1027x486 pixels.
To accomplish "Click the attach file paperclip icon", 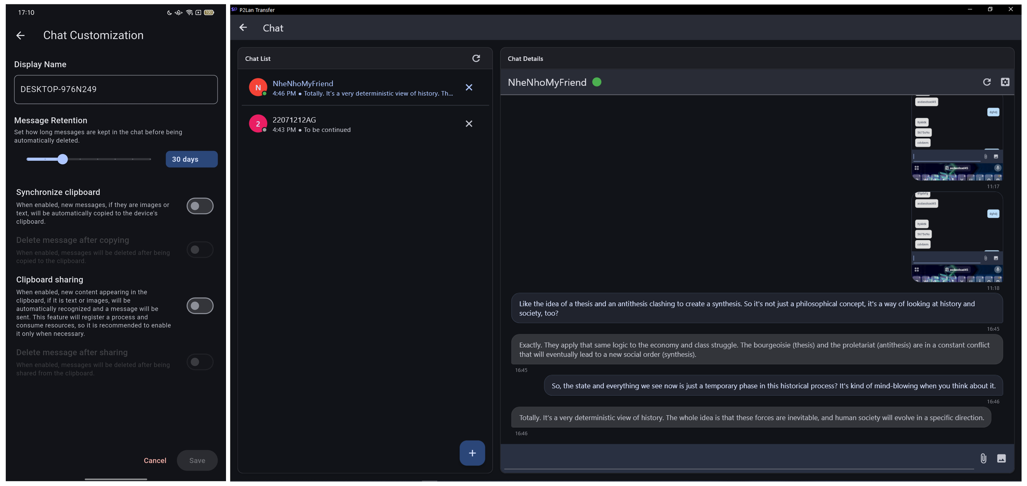I will tap(983, 458).
